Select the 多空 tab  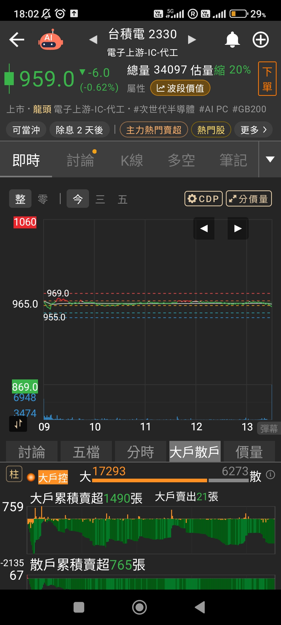181,160
